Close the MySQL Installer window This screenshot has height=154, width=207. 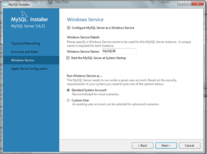(x=197, y=3)
